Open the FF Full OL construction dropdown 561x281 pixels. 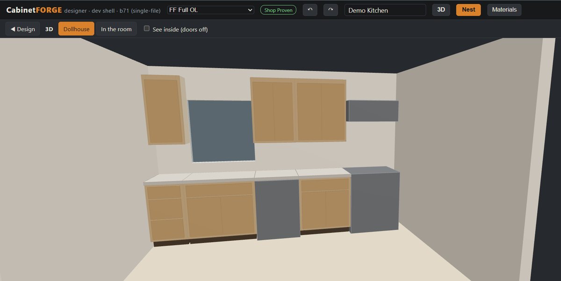click(x=210, y=10)
